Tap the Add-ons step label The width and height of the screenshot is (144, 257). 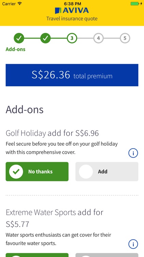pyautogui.click(x=15, y=49)
